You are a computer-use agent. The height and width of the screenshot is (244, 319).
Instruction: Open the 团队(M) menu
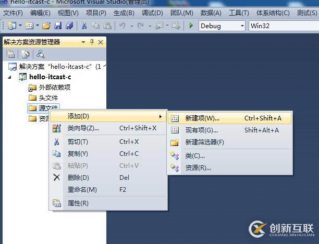click(182, 13)
